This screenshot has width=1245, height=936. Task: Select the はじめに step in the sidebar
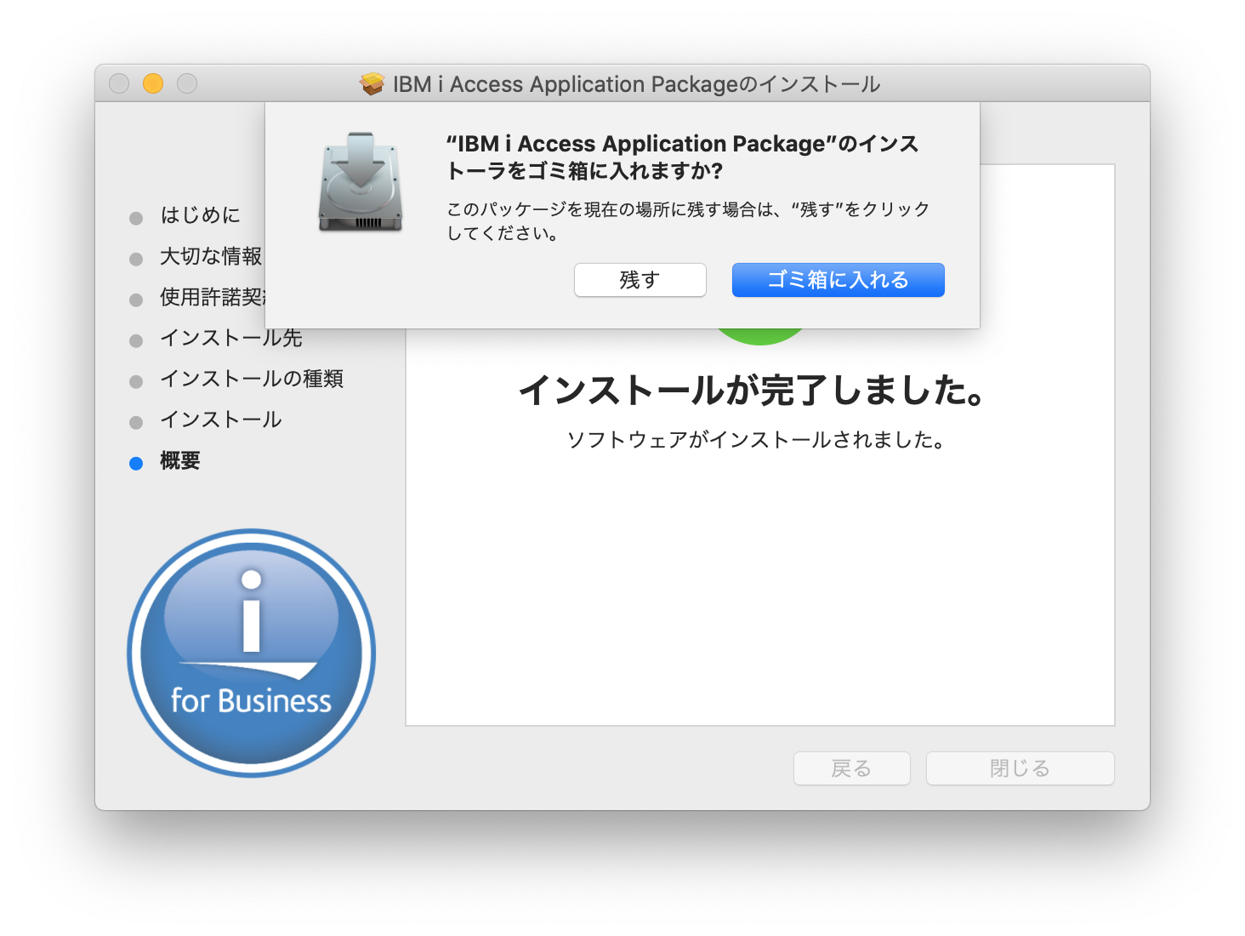coord(200,215)
